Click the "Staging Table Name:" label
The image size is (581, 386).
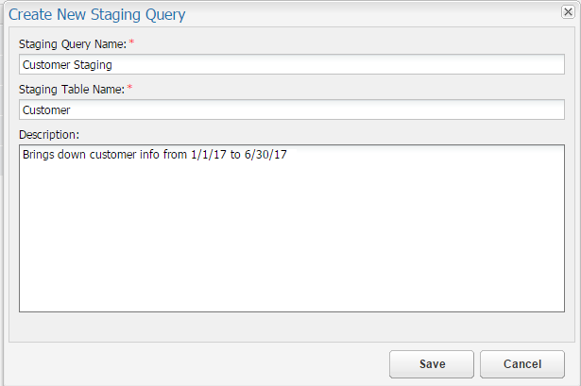(73, 90)
